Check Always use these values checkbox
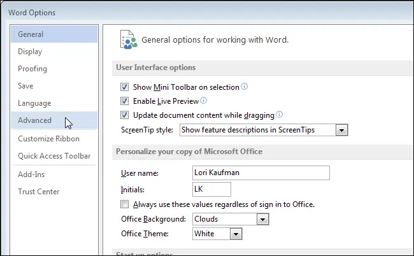This screenshot has height=256, width=414. pyautogui.click(x=124, y=204)
